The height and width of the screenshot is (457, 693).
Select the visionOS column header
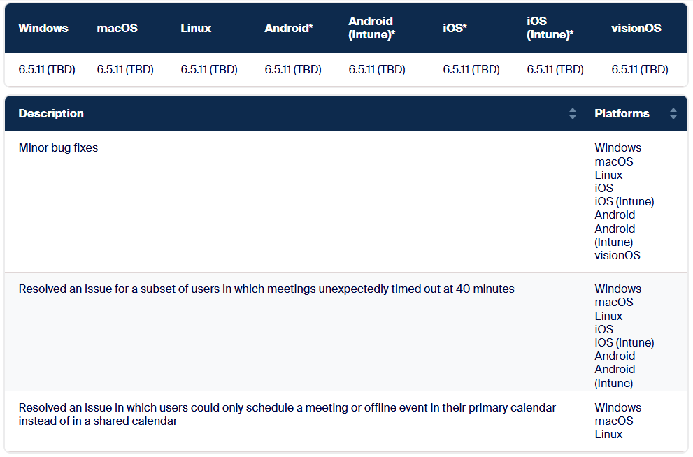[x=636, y=29]
